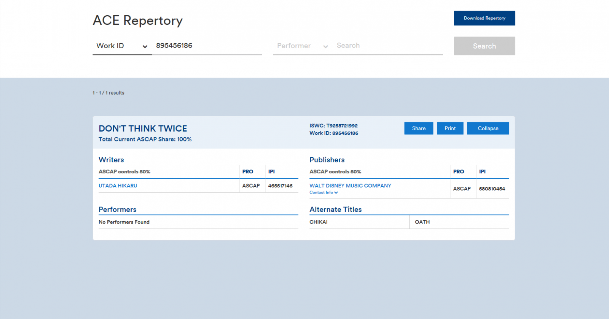Select the alternate title CHIKAI
Viewport: 609px width, 319px height.
(x=319, y=222)
